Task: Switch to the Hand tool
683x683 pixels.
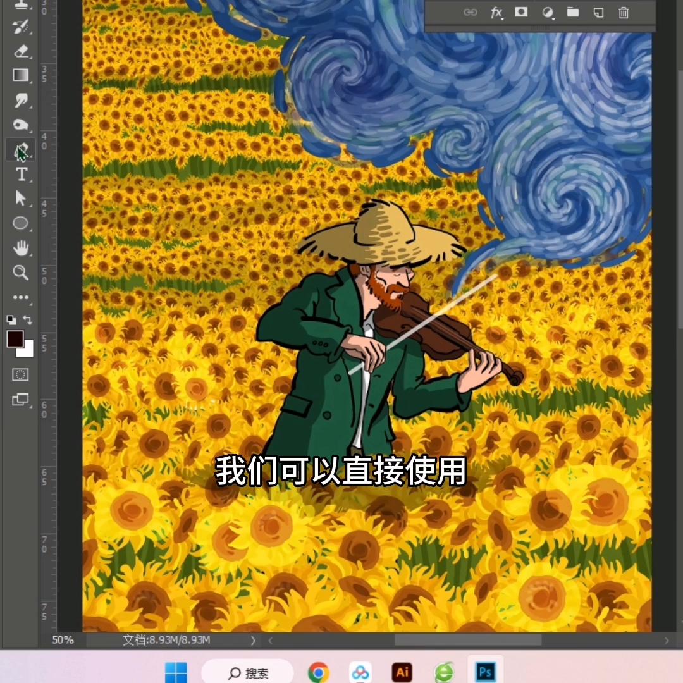Action: [x=21, y=247]
